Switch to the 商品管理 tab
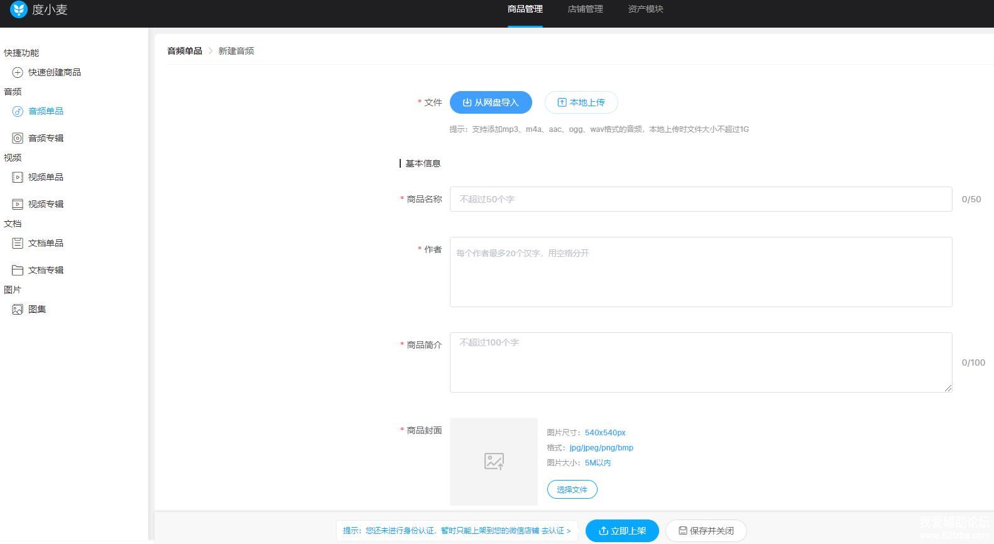Image resolution: width=994 pixels, height=544 pixels. (x=525, y=9)
